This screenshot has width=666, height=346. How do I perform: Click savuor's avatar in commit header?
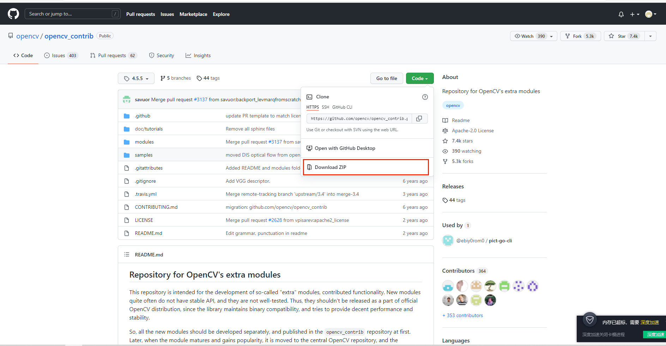pos(127,99)
